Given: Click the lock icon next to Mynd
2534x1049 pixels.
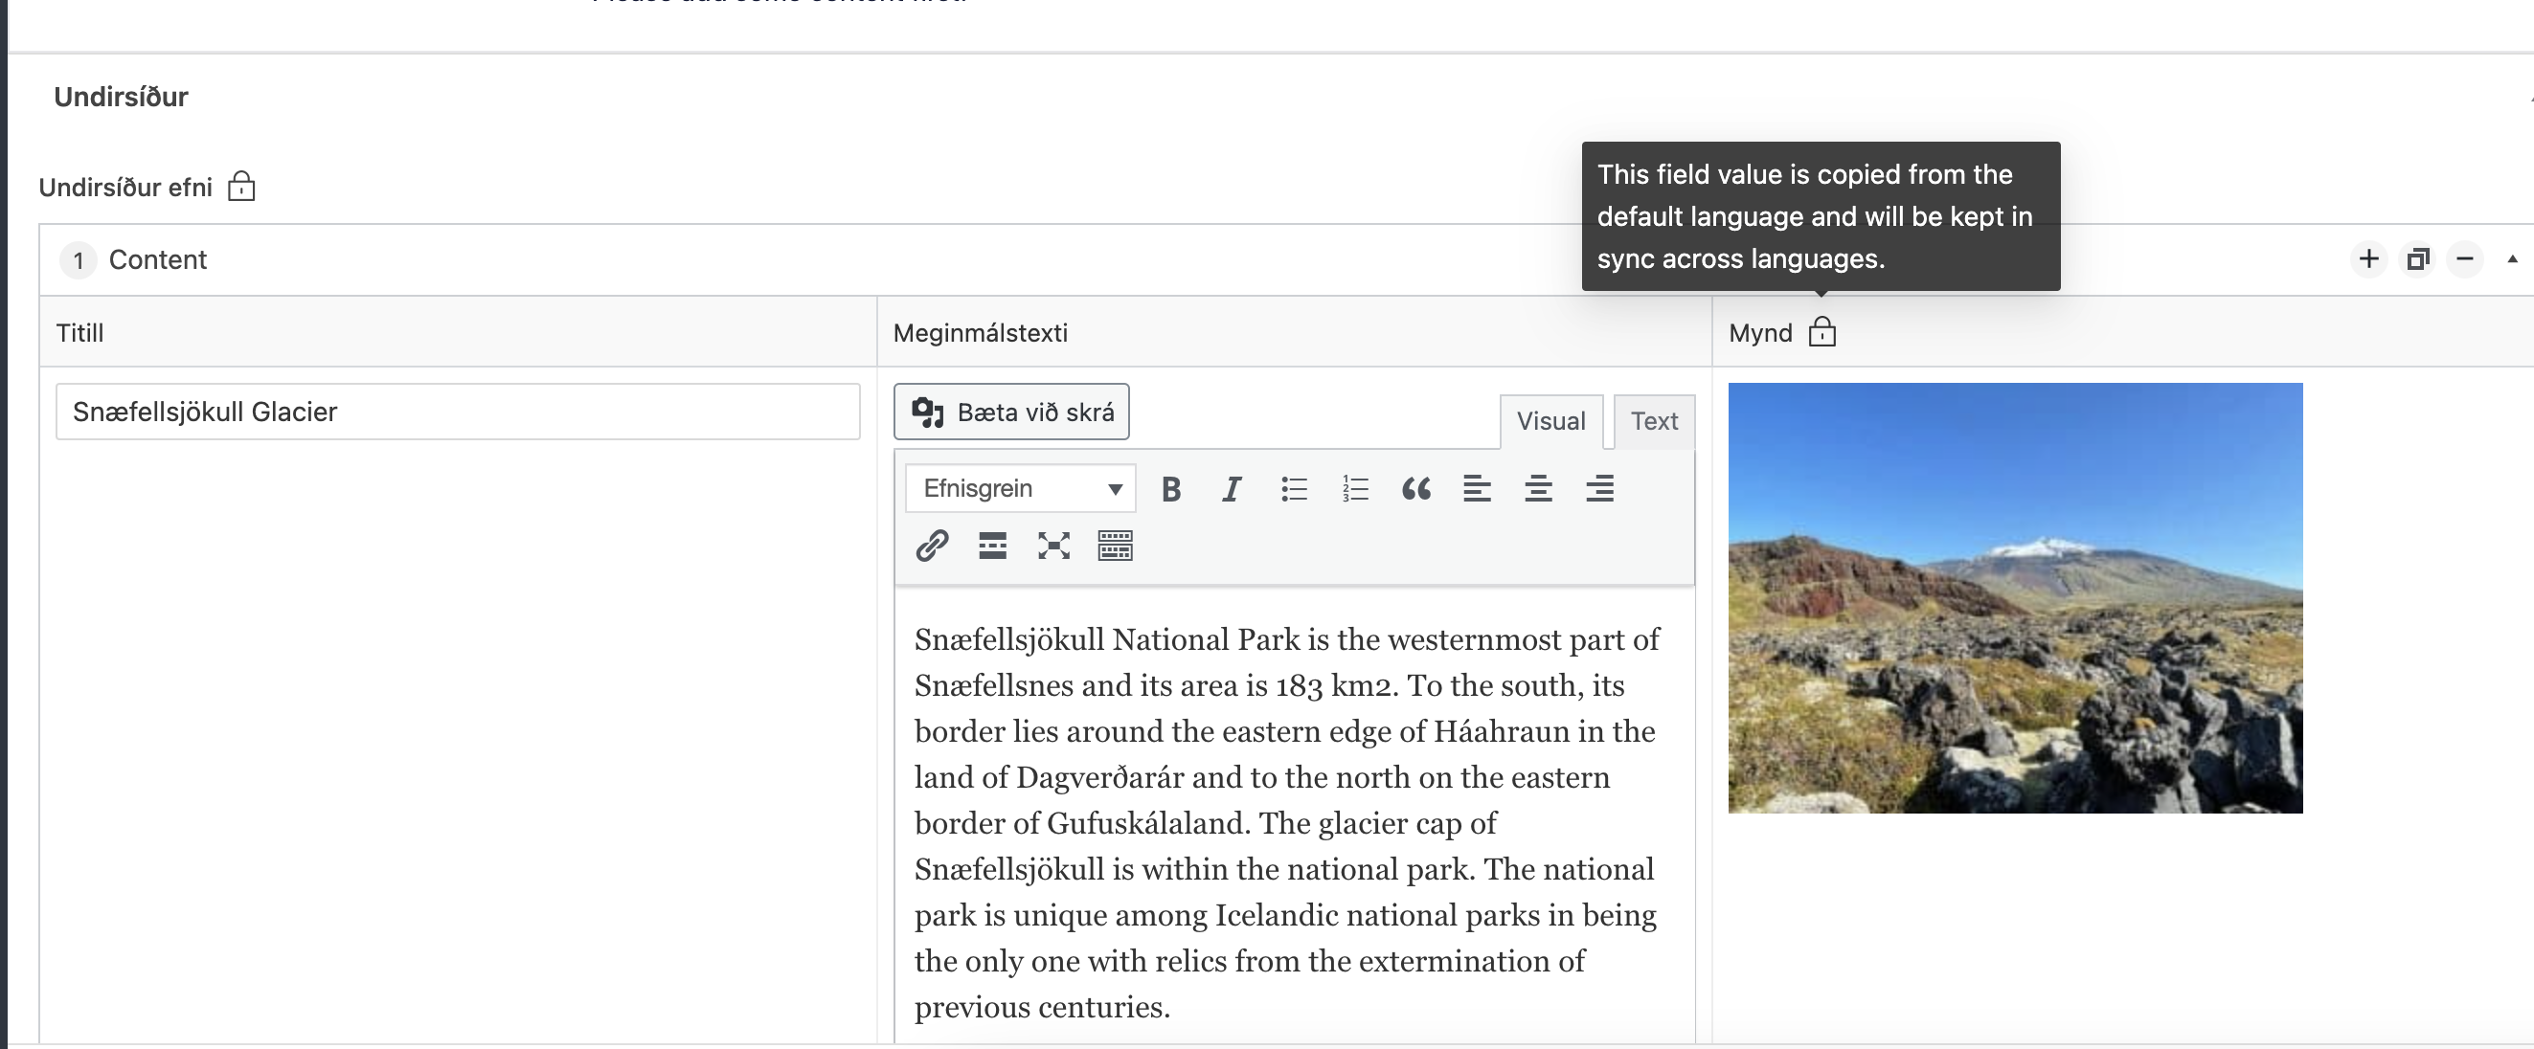Looking at the screenshot, I should coord(1821,332).
